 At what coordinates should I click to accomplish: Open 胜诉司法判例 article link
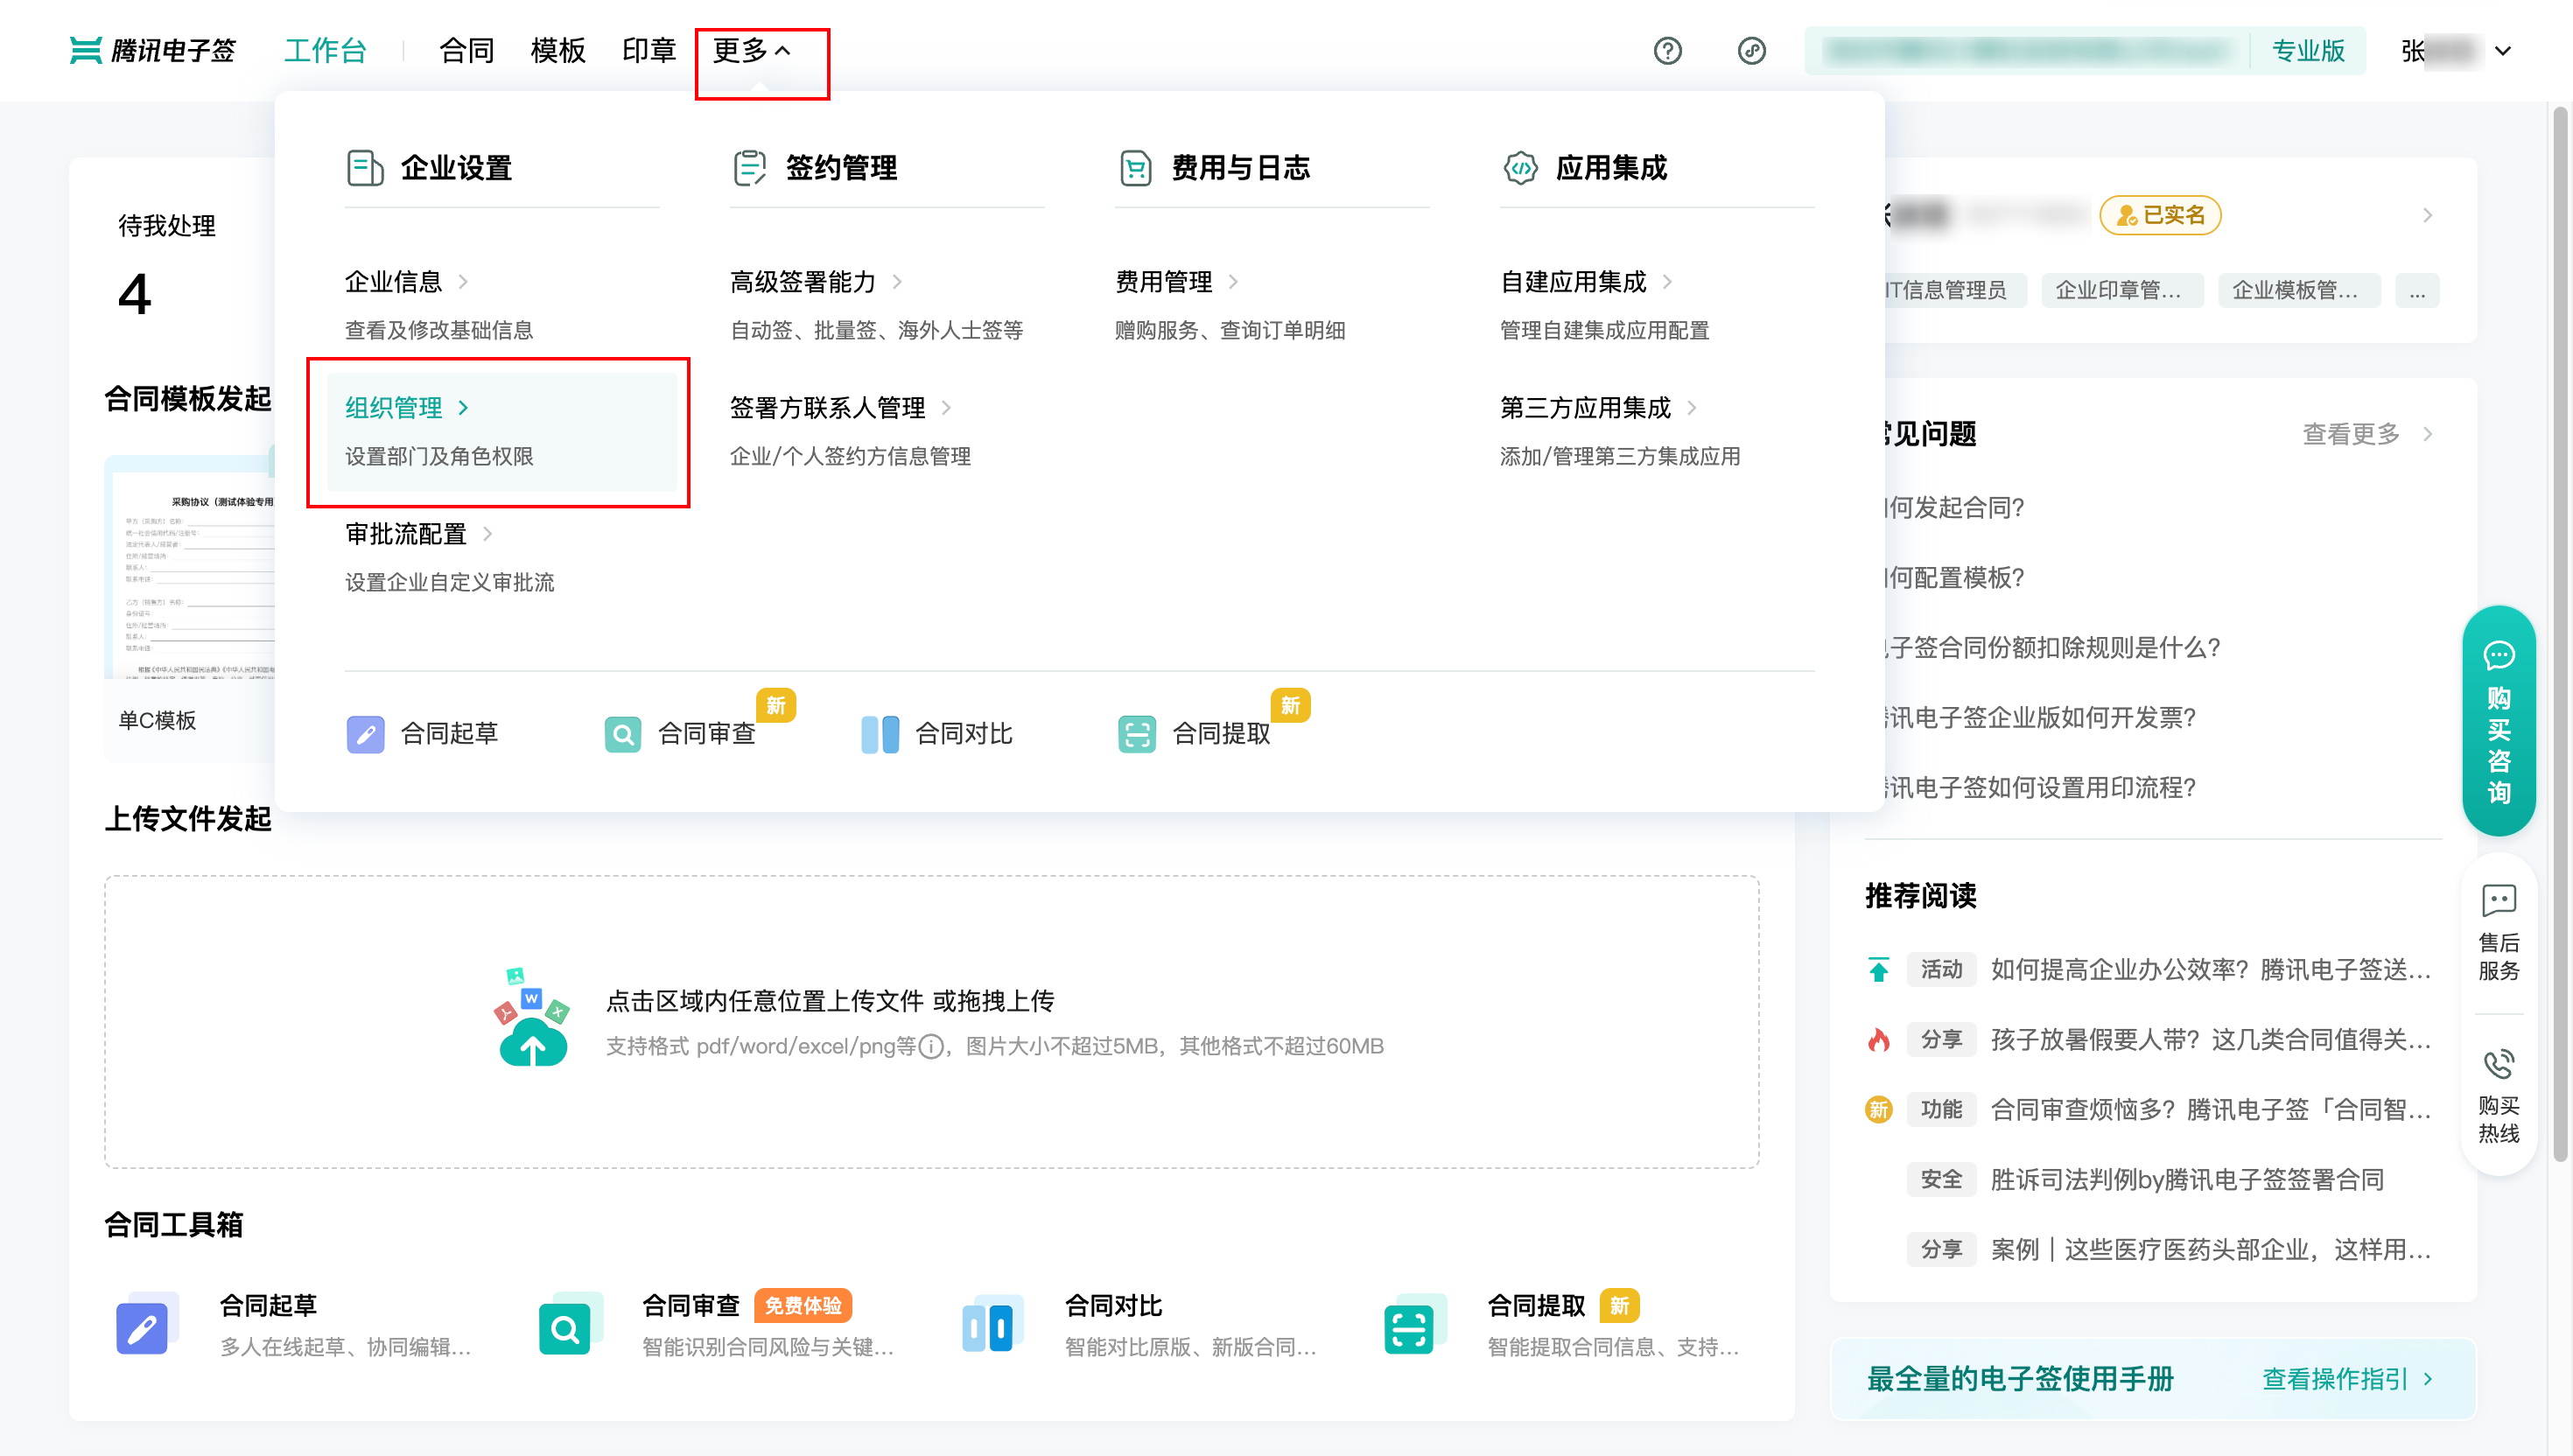tap(2186, 1180)
